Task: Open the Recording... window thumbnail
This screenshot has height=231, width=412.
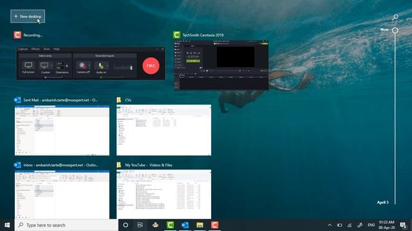Action: click(x=91, y=63)
